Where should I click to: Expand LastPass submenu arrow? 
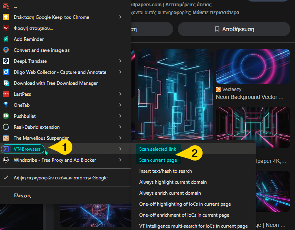[120, 94]
